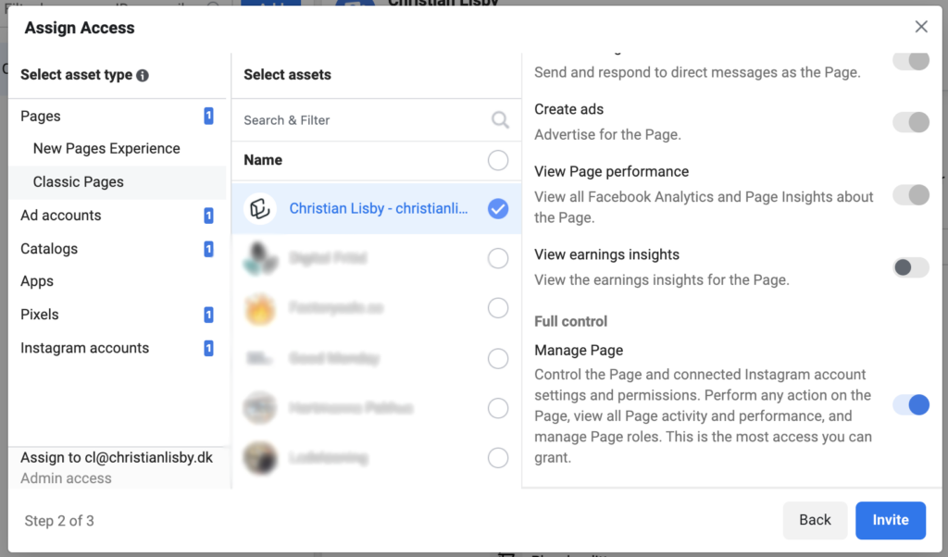
Task: Close the Assign Access dialog
Action: [921, 27]
